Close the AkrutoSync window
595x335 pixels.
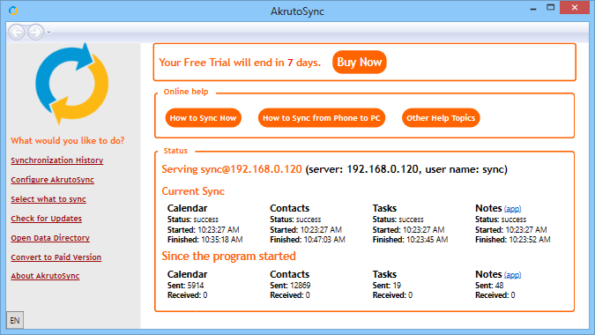click(575, 8)
